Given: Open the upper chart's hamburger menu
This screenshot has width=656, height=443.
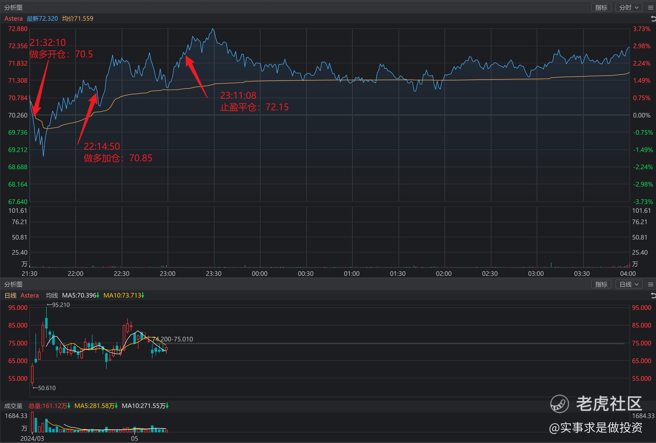Looking at the screenshot, I should click(650, 8).
